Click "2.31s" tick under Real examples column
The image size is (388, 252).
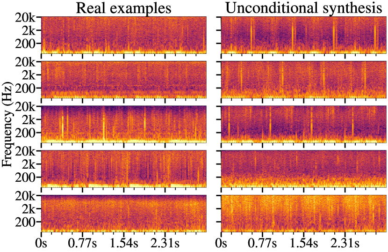point(165,243)
